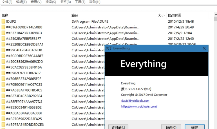Select the ##B97EAE4EDBD8DCE3 folder name
Image resolution: width=217 pixels, height=129 pixels.
25,125
